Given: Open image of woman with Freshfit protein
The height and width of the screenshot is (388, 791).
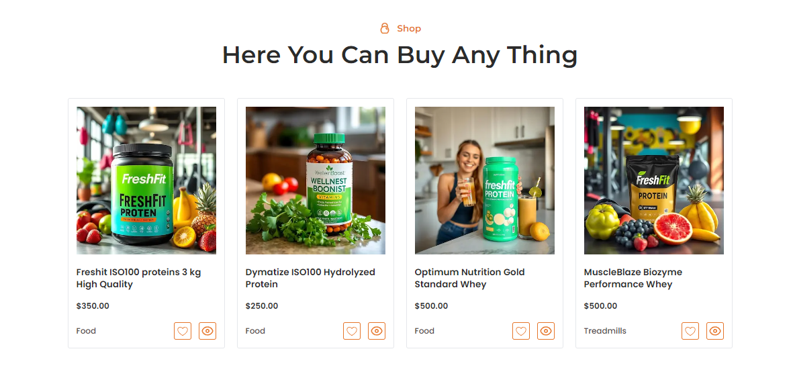Looking at the screenshot, I should (x=485, y=181).
